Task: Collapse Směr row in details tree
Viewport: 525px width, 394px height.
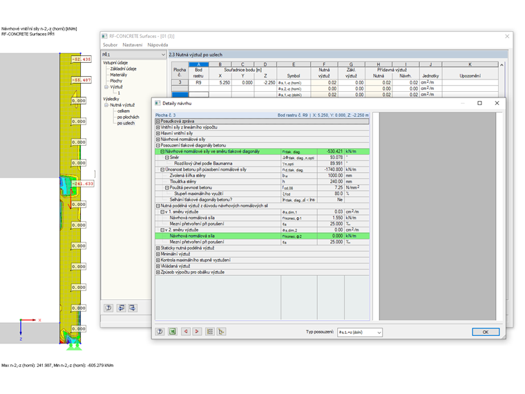Action: 166,158
